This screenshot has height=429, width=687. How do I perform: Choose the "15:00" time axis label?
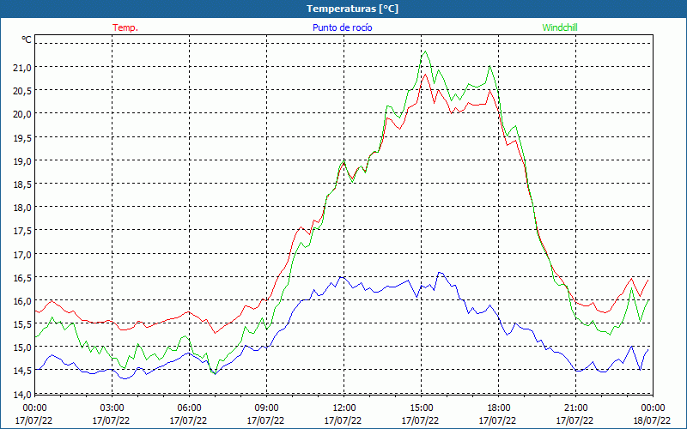pos(421,408)
